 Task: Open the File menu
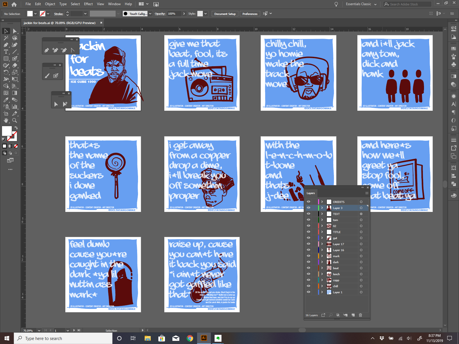coord(28,4)
